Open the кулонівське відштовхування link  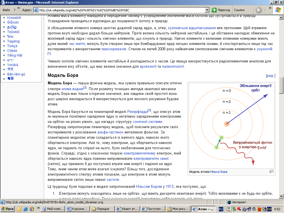192,28
